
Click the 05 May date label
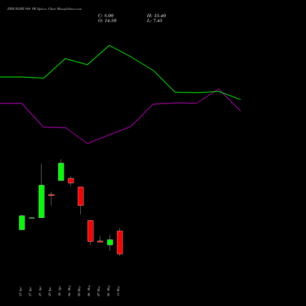point(79,291)
